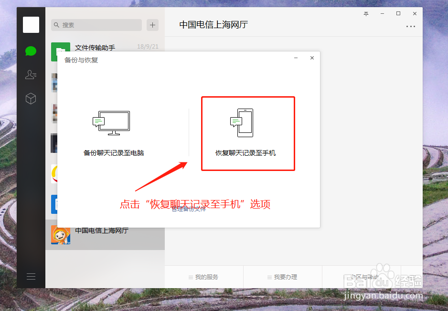The image size is (448, 311).
Task: Select the 中国电信上海网厅 chat in the list
Action: 105,235
